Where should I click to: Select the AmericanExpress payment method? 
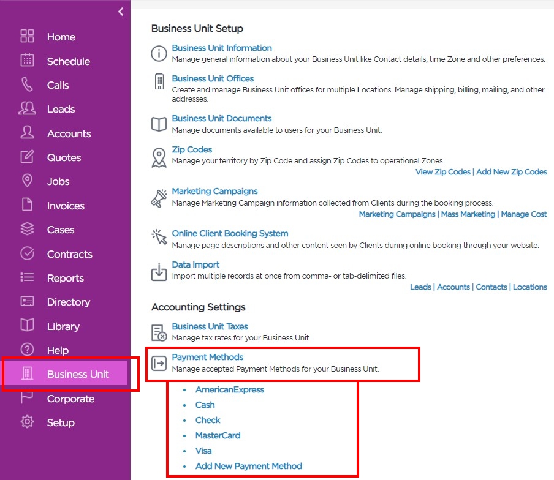click(230, 389)
